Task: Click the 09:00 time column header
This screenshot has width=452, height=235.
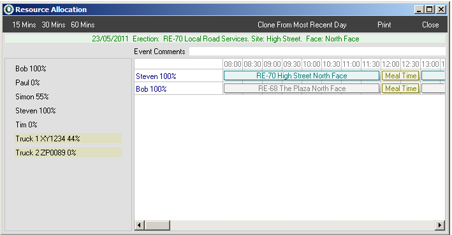Action: point(272,64)
